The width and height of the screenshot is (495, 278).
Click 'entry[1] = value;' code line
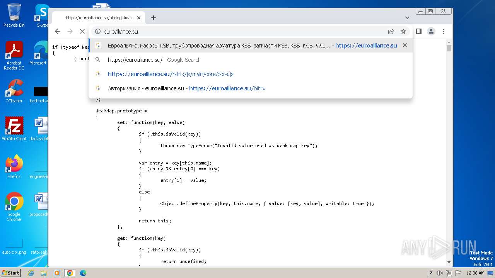(183, 180)
